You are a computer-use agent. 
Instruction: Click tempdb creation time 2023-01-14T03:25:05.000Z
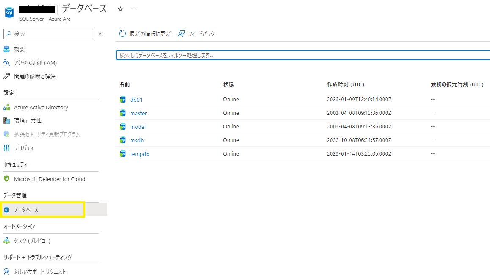(359, 153)
